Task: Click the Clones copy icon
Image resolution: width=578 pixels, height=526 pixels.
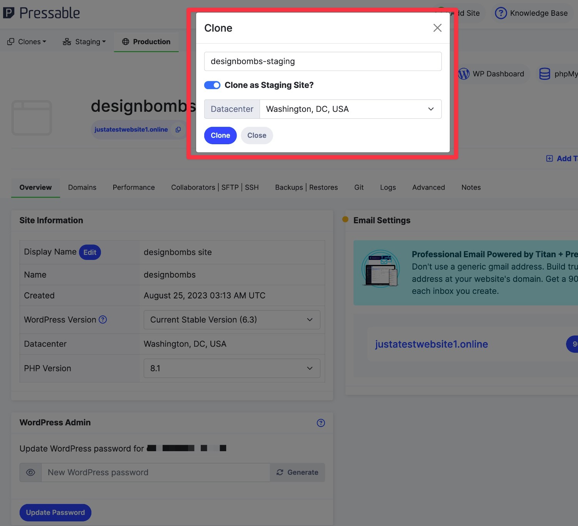Action: [11, 42]
